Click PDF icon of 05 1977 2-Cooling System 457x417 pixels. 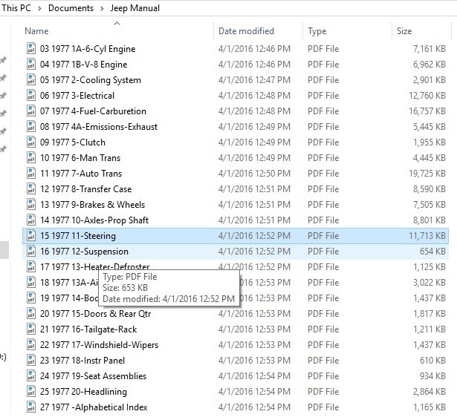click(31, 79)
